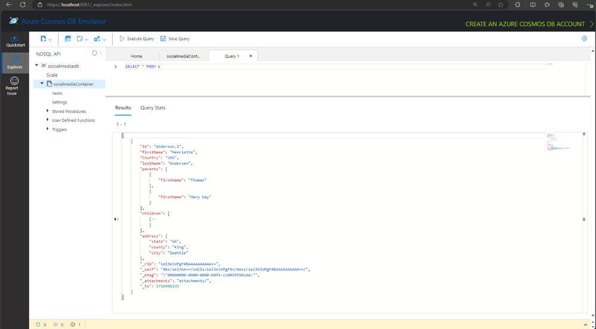Refresh the NOSQL API tree
The width and height of the screenshot is (596, 329).
pos(94,53)
